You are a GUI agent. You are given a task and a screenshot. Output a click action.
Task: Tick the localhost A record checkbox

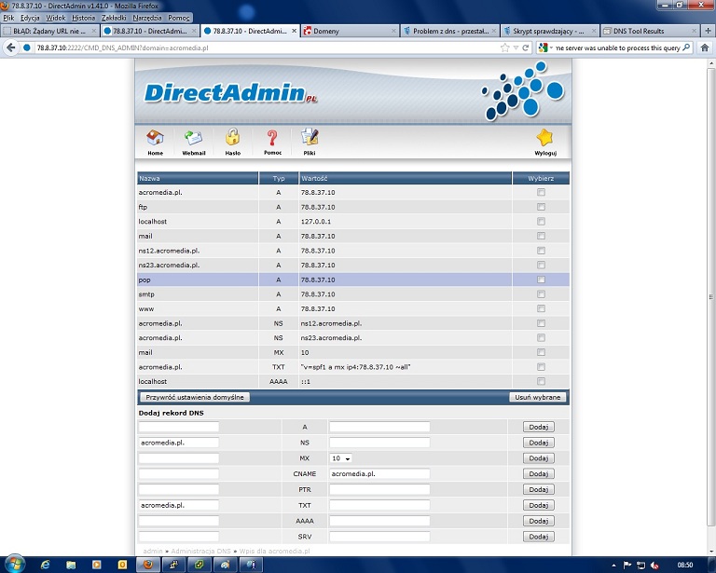coord(541,222)
